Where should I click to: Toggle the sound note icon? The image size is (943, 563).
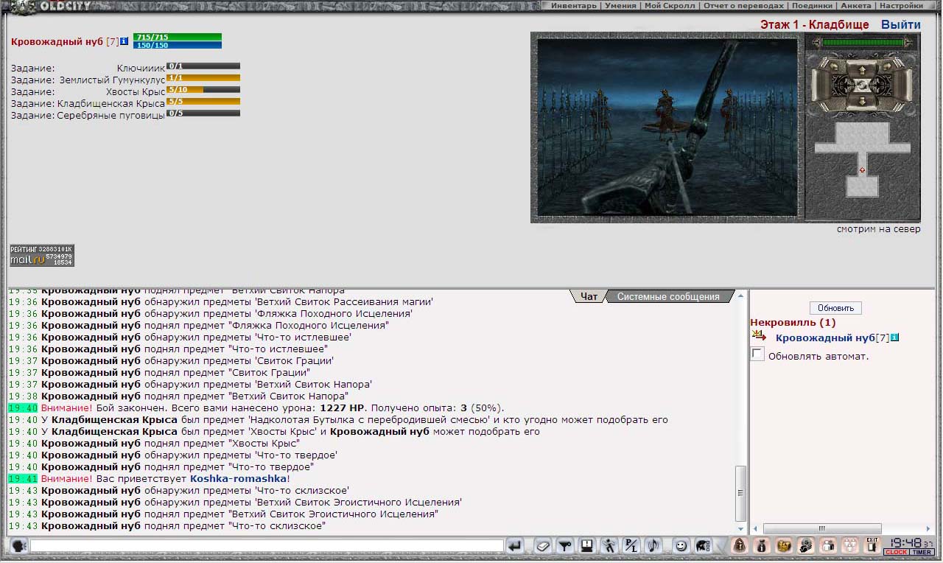pos(653,546)
